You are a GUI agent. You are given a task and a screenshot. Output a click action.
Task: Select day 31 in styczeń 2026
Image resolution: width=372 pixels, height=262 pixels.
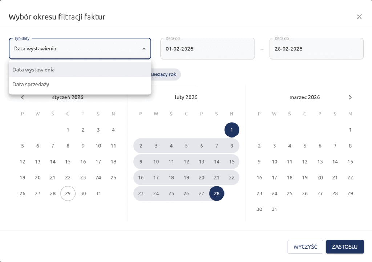coord(98,193)
